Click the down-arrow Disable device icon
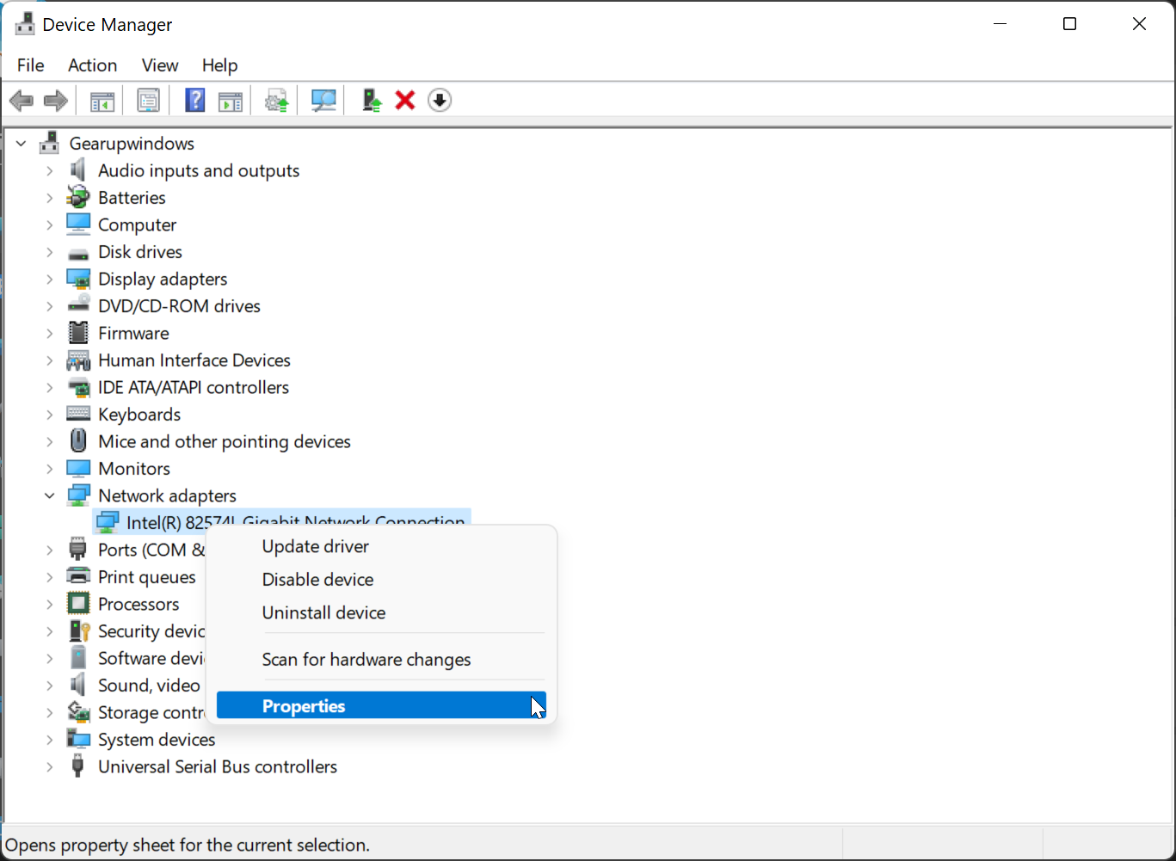This screenshot has height=861, width=1176. click(x=440, y=101)
